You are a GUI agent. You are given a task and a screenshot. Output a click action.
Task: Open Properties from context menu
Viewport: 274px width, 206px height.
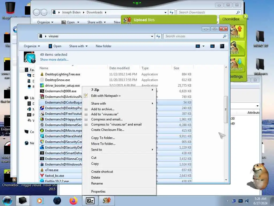[x=119, y=192]
